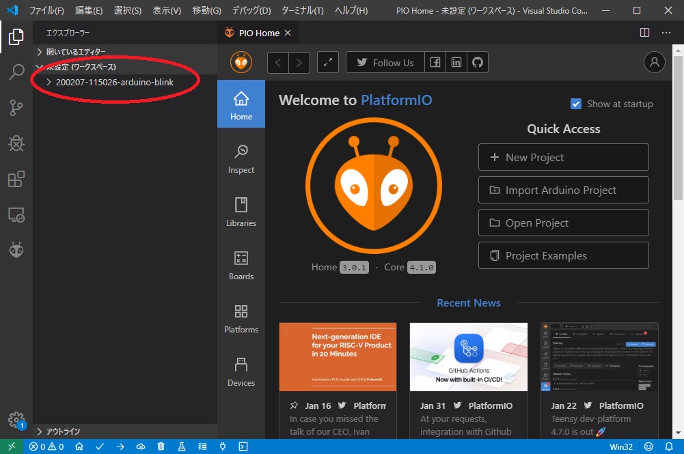Open the Search view in activity bar
This screenshot has height=454, width=684.
coord(16,72)
